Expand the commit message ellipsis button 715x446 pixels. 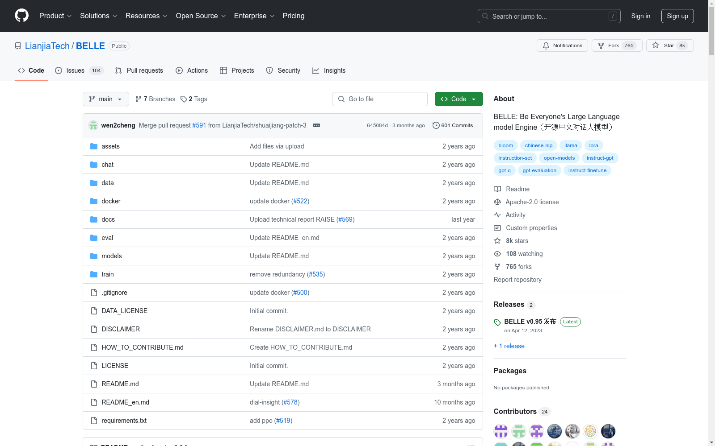pos(316,125)
